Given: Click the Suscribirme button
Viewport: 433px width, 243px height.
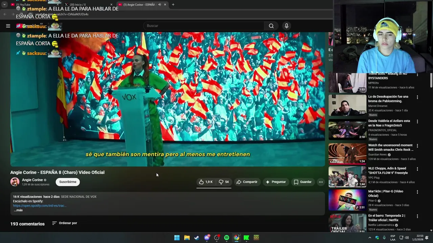Looking at the screenshot, I should (68, 182).
